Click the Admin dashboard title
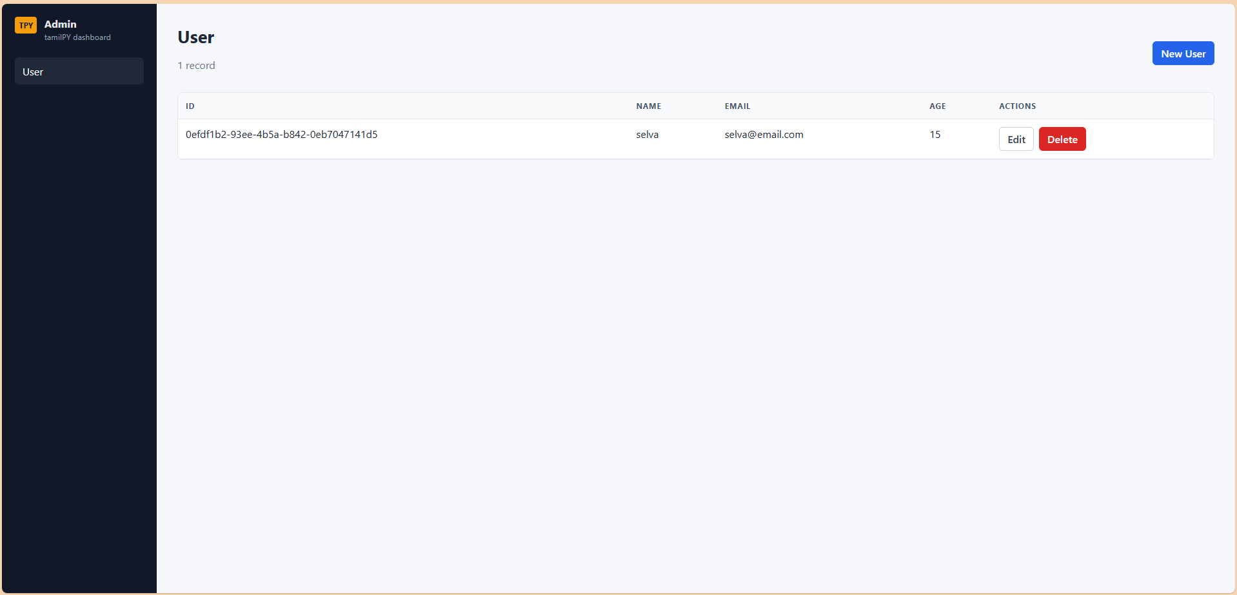1237x595 pixels. 61,24
